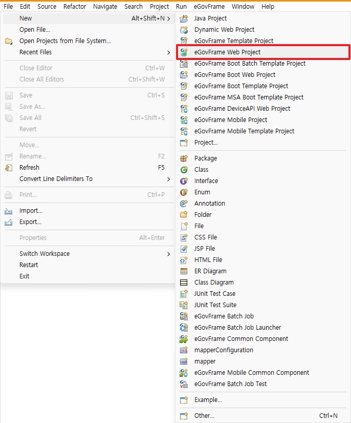
Task: Open the Run menu
Action: click(182, 7)
